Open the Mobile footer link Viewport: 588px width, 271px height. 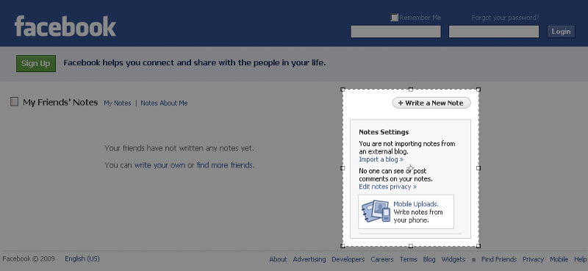(x=559, y=259)
